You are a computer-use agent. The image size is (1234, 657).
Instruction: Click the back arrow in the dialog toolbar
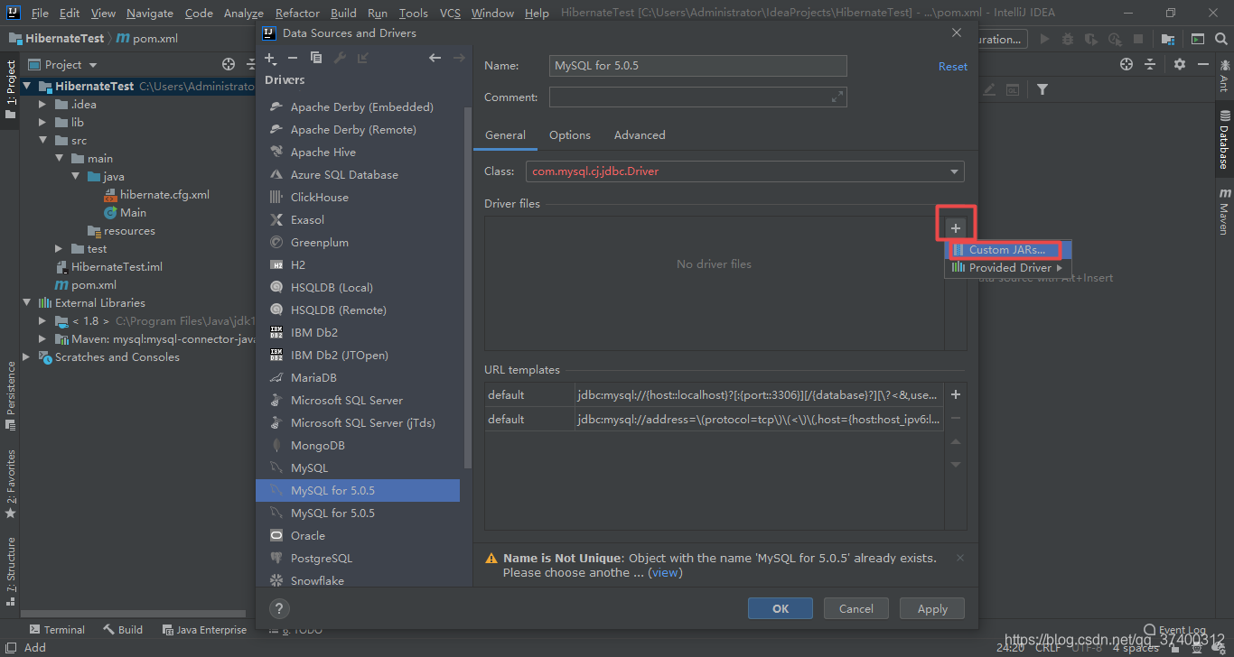pyautogui.click(x=435, y=58)
